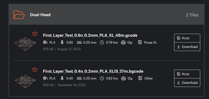The height and width of the screenshot is (99, 209).
Task: Click the nozzle icon next to 0.60
Action: click(62, 43)
